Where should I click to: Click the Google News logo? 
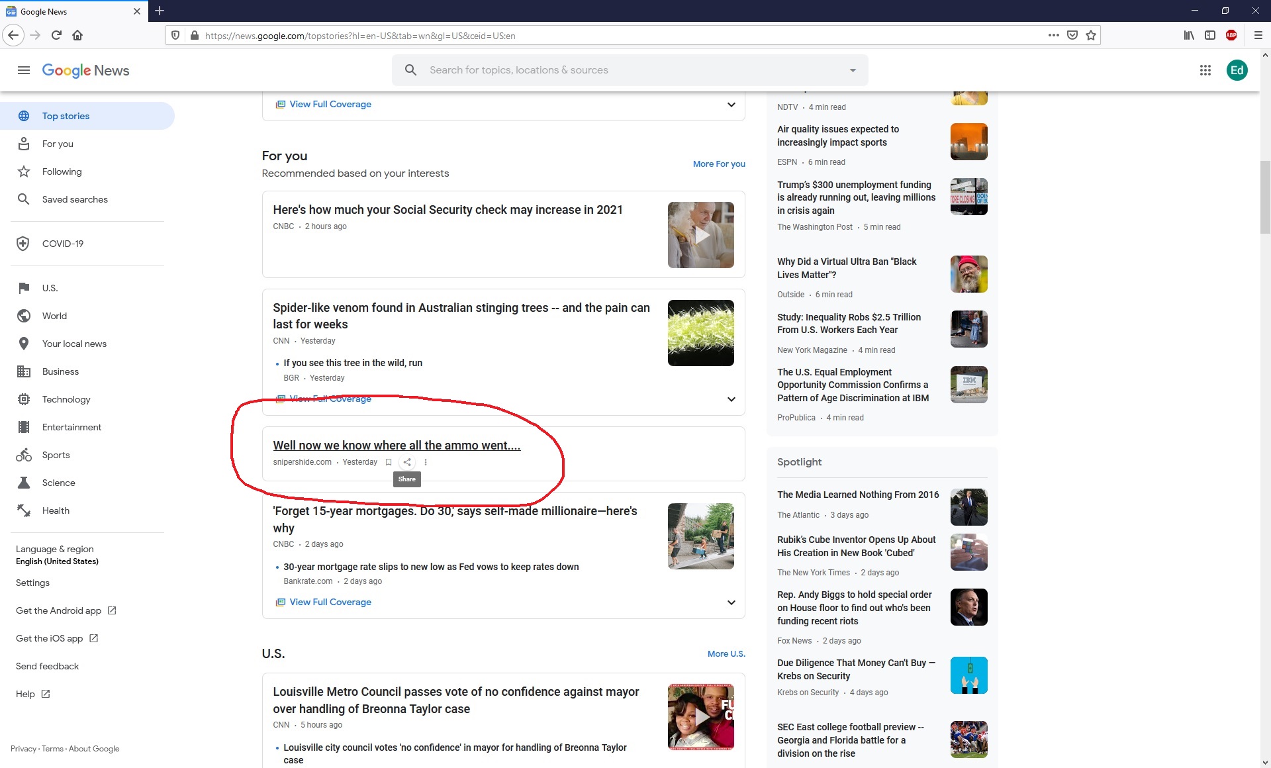[x=85, y=70]
